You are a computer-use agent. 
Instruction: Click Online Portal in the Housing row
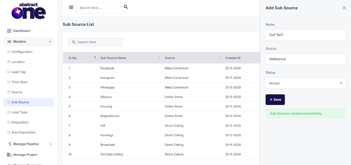click(x=174, y=106)
